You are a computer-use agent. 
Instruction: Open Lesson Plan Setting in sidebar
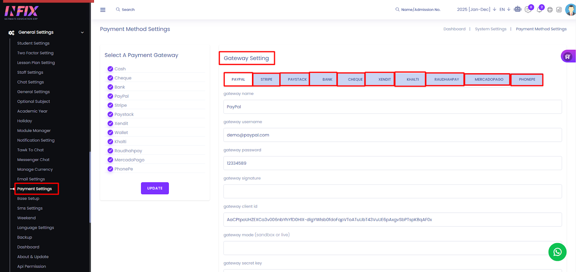tap(36, 63)
